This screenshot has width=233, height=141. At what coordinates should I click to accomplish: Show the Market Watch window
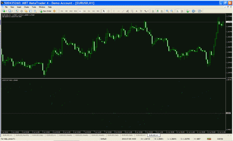point(17,11)
